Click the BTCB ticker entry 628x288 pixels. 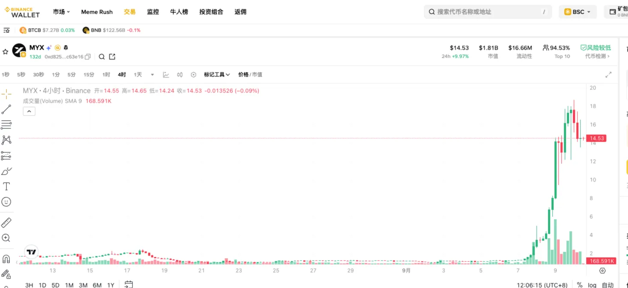pyautogui.click(x=47, y=30)
